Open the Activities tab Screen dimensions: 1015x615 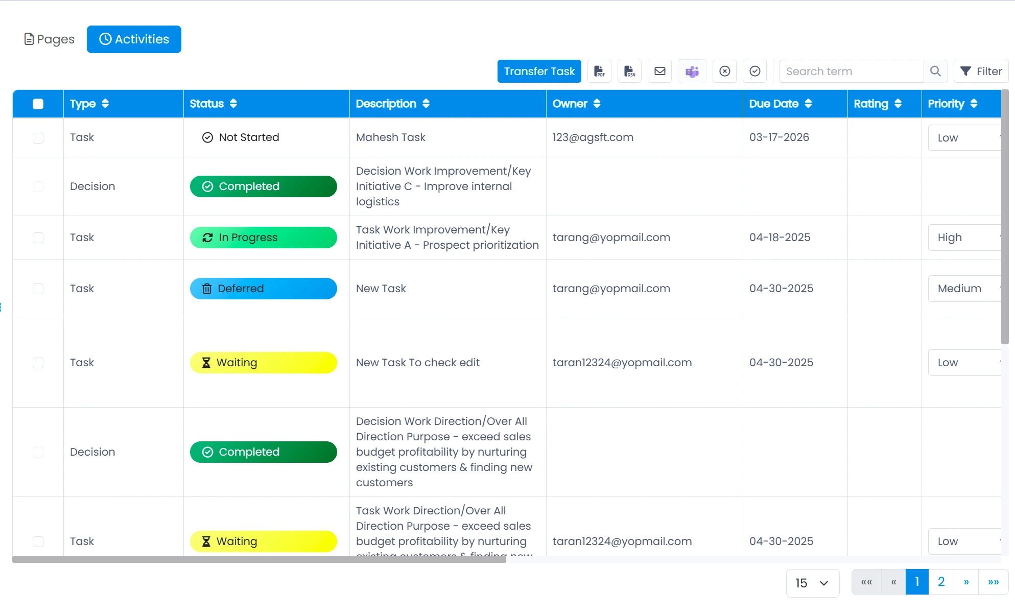pos(134,39)
